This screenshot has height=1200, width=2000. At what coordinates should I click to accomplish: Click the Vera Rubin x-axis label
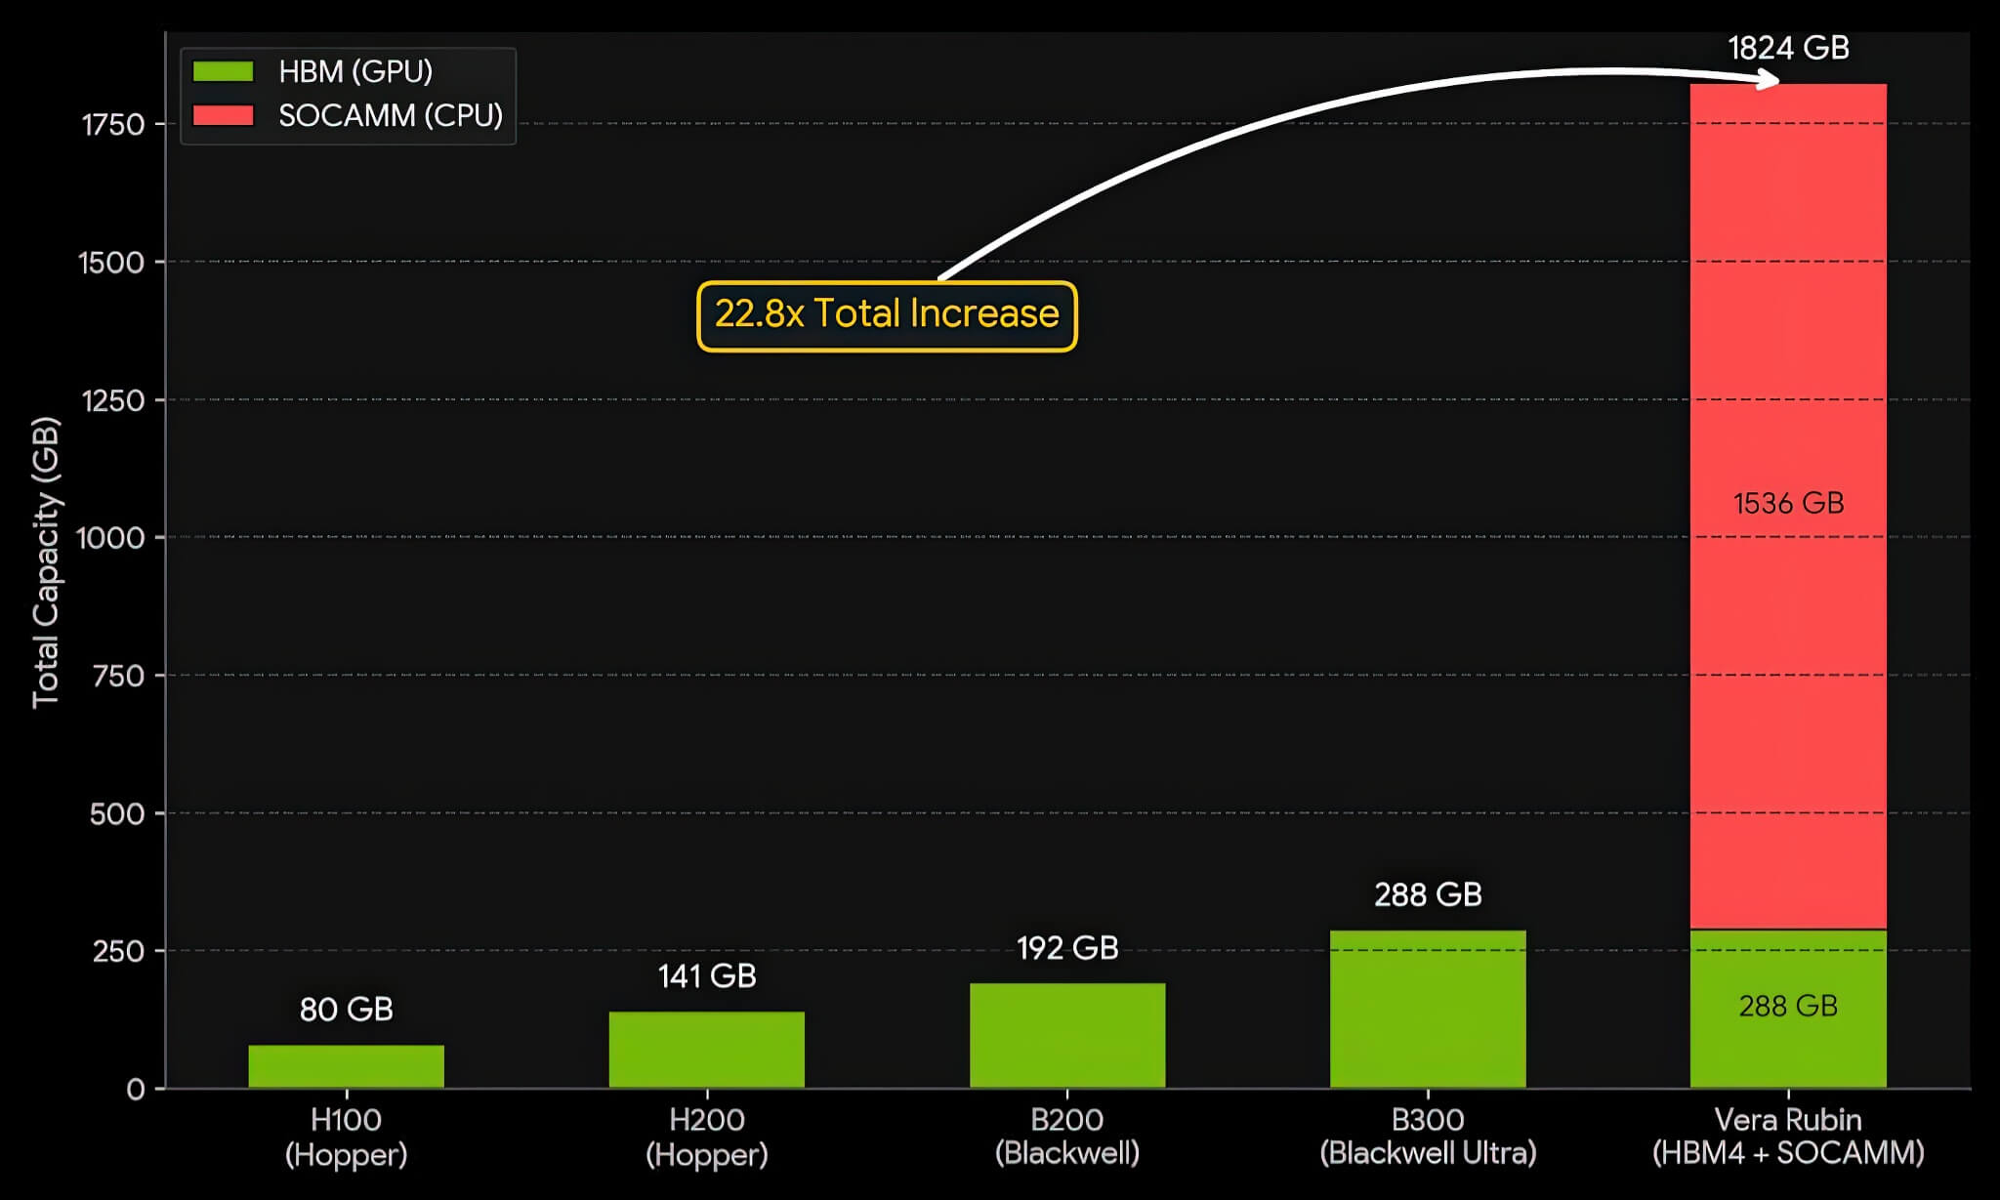[1788, 1137]
